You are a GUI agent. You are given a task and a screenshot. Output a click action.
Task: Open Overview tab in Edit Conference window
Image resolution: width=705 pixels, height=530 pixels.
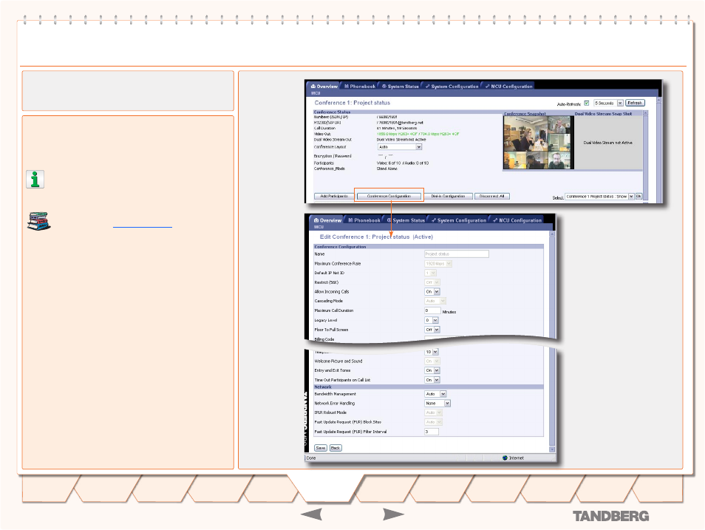tap(327, 220)
